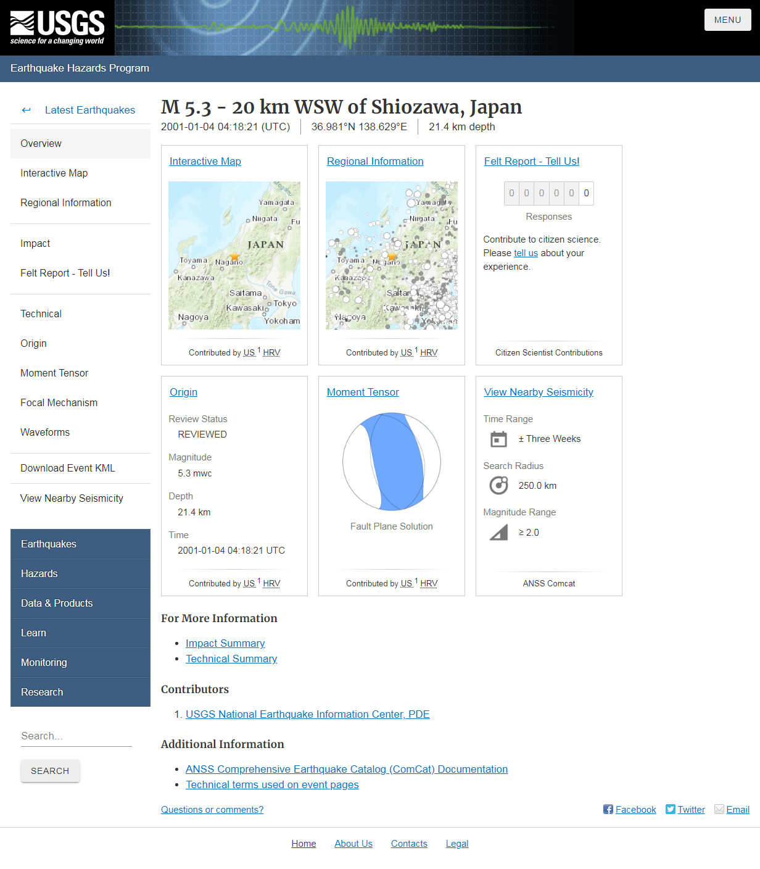
Task: Open Technical Summary link
Action: tap(231, 659)
